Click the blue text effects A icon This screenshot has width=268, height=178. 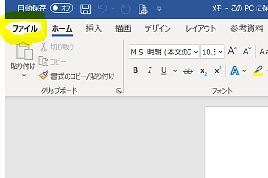[235, 70]
